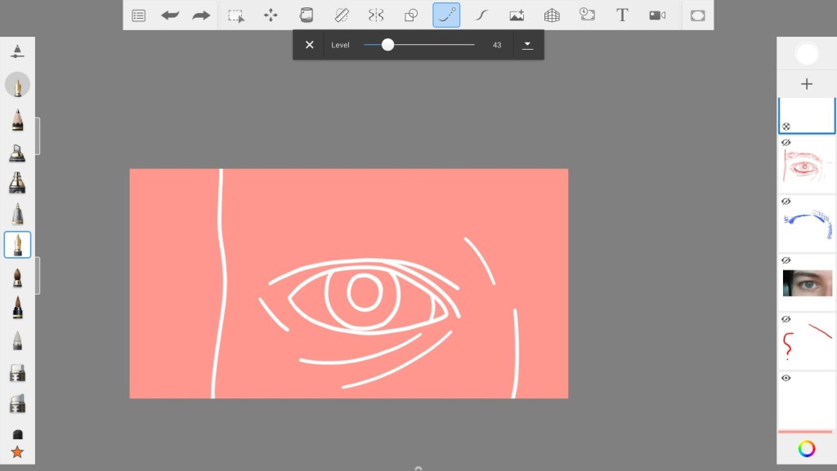The width and height of the screenshot is (837, 471).
Task: Show the hidden eye photo reference layer
Action: coord(786,260)
